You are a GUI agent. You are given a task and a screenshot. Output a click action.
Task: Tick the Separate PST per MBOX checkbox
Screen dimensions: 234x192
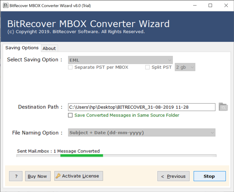click(x=70, y=67)
